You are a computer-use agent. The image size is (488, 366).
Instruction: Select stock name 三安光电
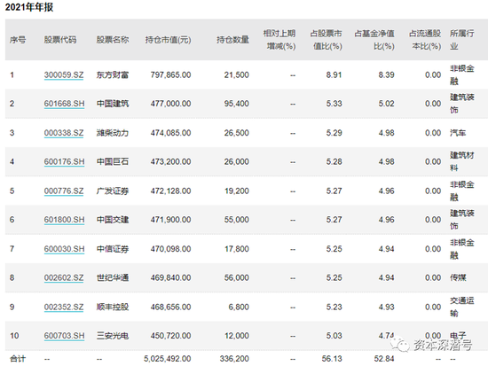113,336
